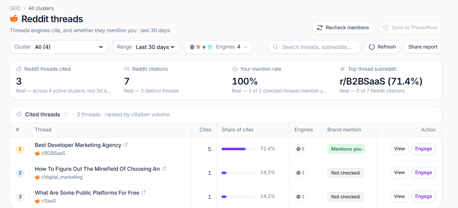Click Recheck mentions button
This screenshot has width=458, height=208.
(x=342, y=28)
